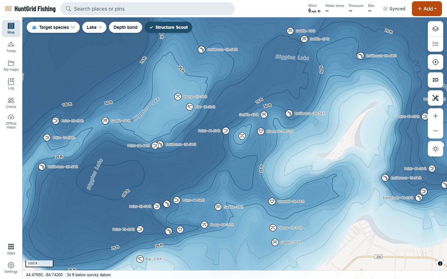The image size is (447, 279).
Task: Toggle the brightness theme button
Action: [x=435, y=149]
